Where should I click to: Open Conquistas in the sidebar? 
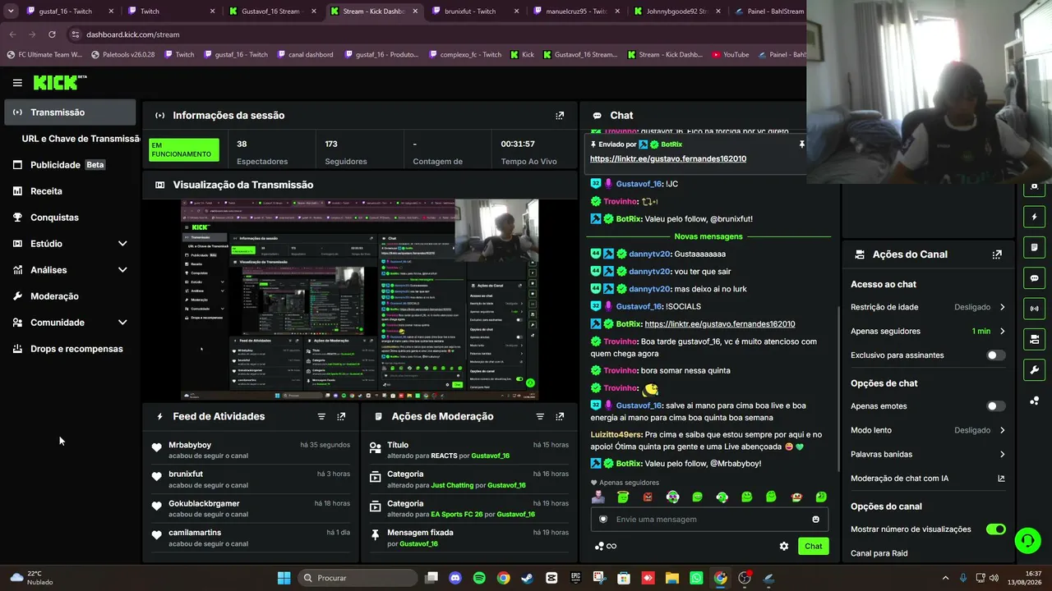pos(71,218)
